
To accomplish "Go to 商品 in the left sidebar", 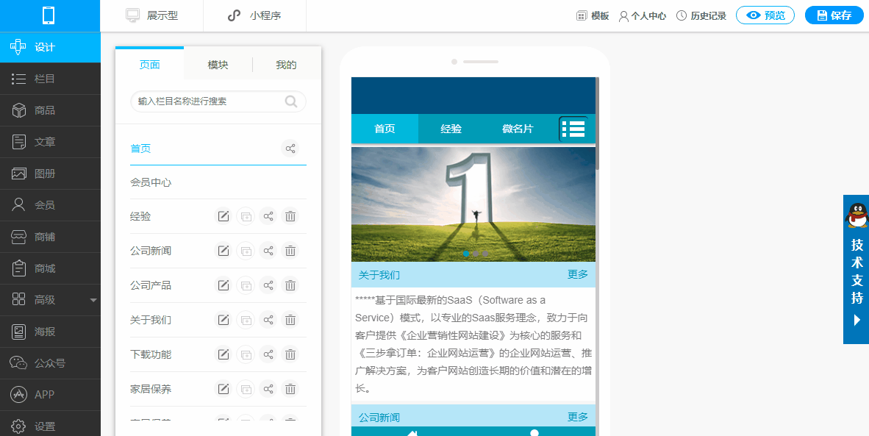I will coord(51,110).
